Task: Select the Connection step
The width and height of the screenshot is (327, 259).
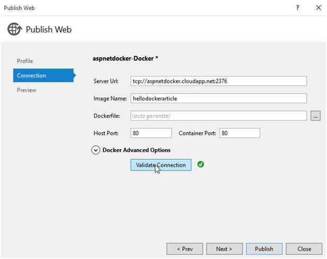Action: pos(32,75)
